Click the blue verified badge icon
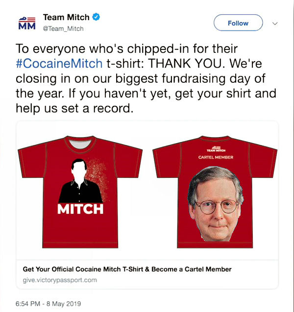The width and height of the screenshot is (294, 312). [x=96, y=17]
